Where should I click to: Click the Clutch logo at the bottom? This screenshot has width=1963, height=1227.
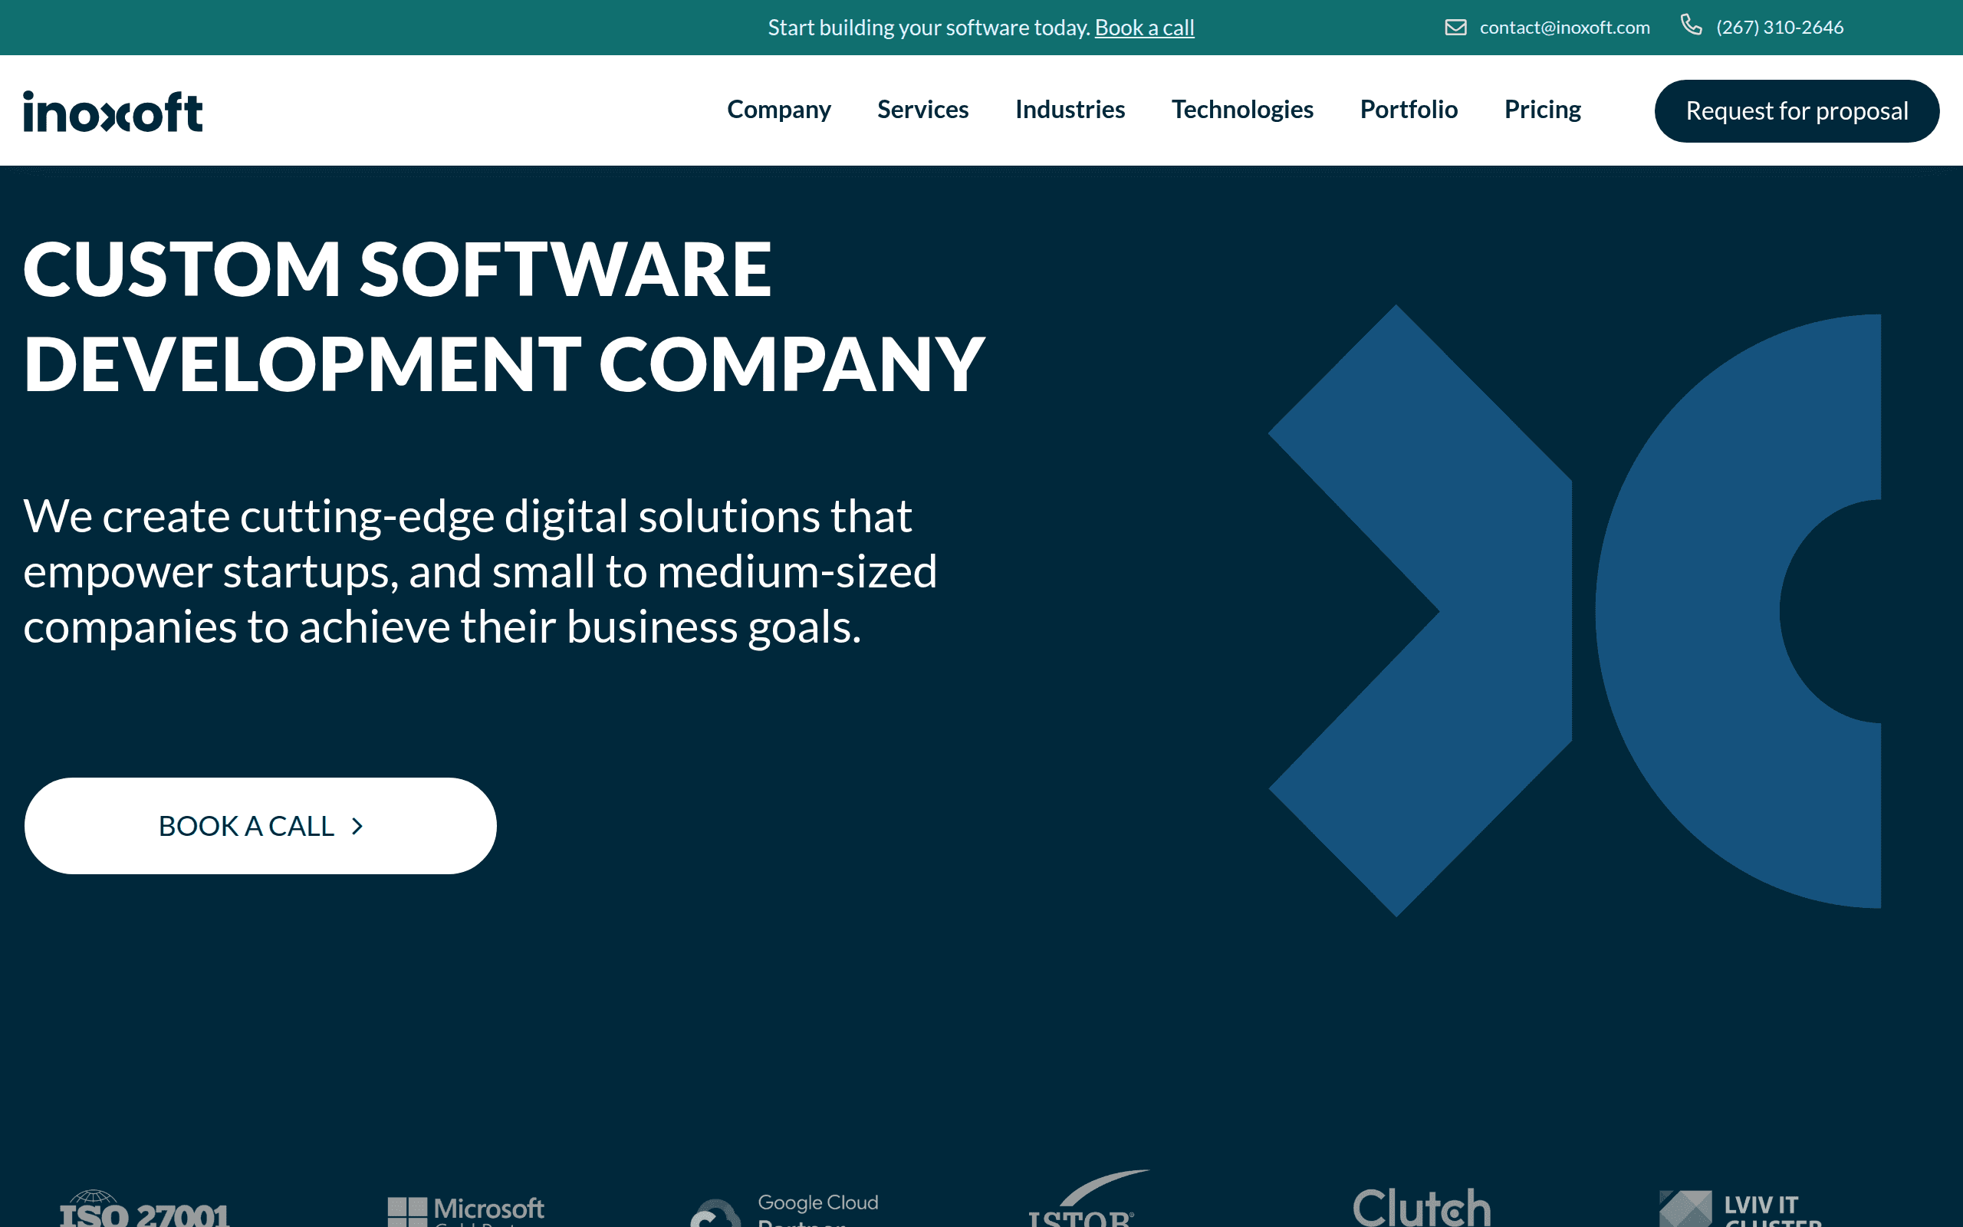click(x=1421, y=1209)
